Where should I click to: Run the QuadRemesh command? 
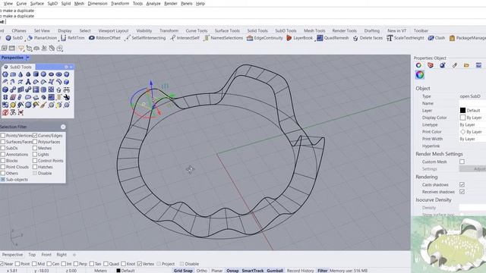coord(333,38)
